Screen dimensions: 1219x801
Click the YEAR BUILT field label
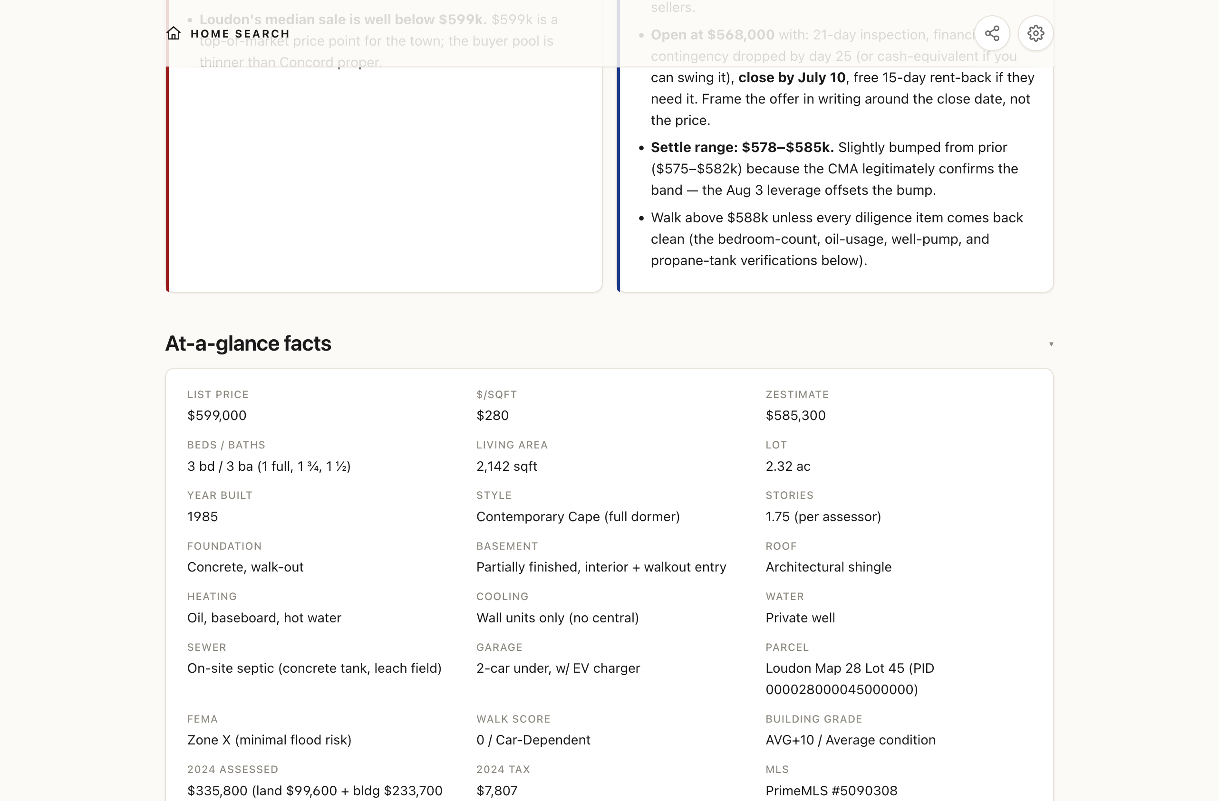(x=220, y=495)
